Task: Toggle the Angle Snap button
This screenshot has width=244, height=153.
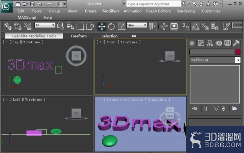Action: (195, 26)
